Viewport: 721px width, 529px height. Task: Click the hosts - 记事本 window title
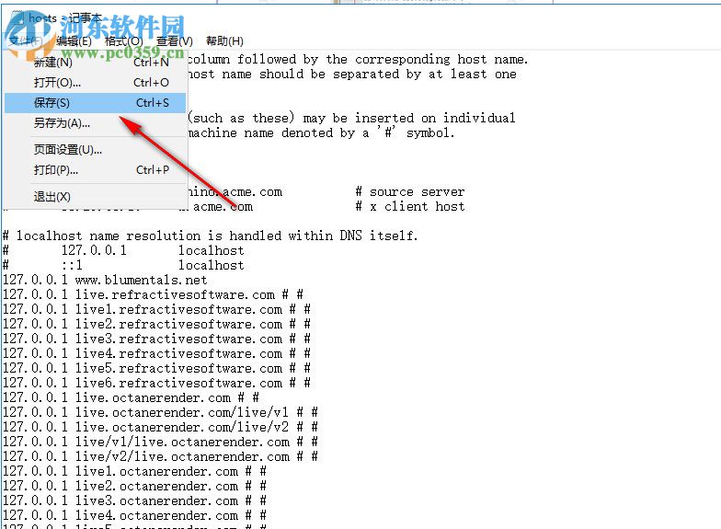pos(64,18)
